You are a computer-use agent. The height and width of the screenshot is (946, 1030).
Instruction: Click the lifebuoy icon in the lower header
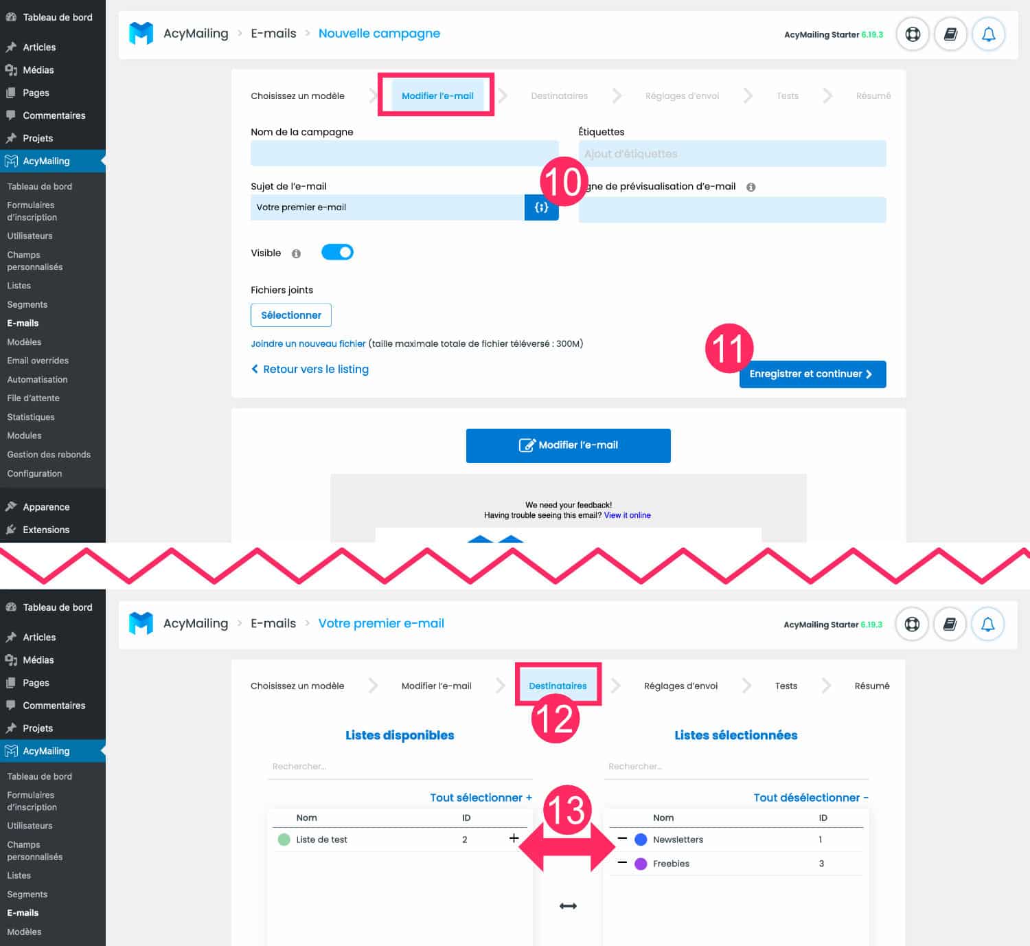(x=912, y=624)
